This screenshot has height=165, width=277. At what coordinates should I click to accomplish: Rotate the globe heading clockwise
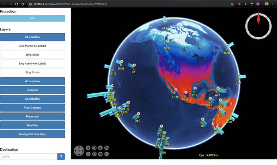tap(94, 154)
